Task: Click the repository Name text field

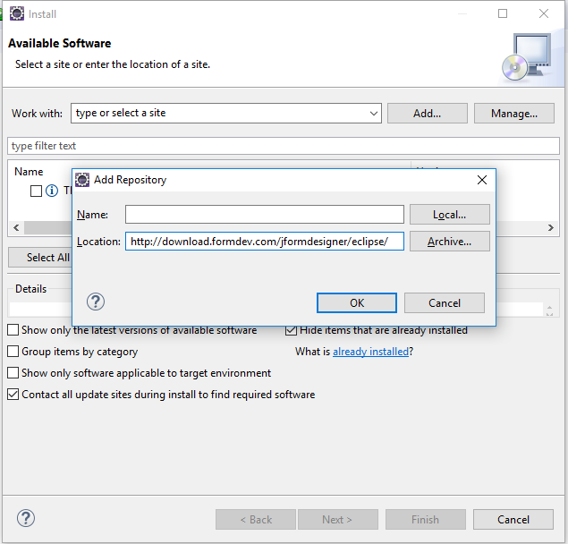Action: click(x=264, y=215)
